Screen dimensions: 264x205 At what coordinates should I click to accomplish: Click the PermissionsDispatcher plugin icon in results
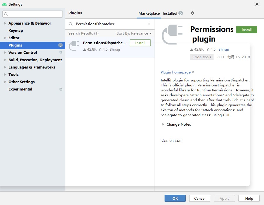(74, 46)
